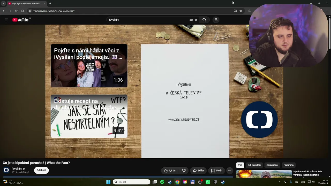Switch to the Co je to bipolární porucha tab
This screenshot has height=186, width=331.
point(27,4)
